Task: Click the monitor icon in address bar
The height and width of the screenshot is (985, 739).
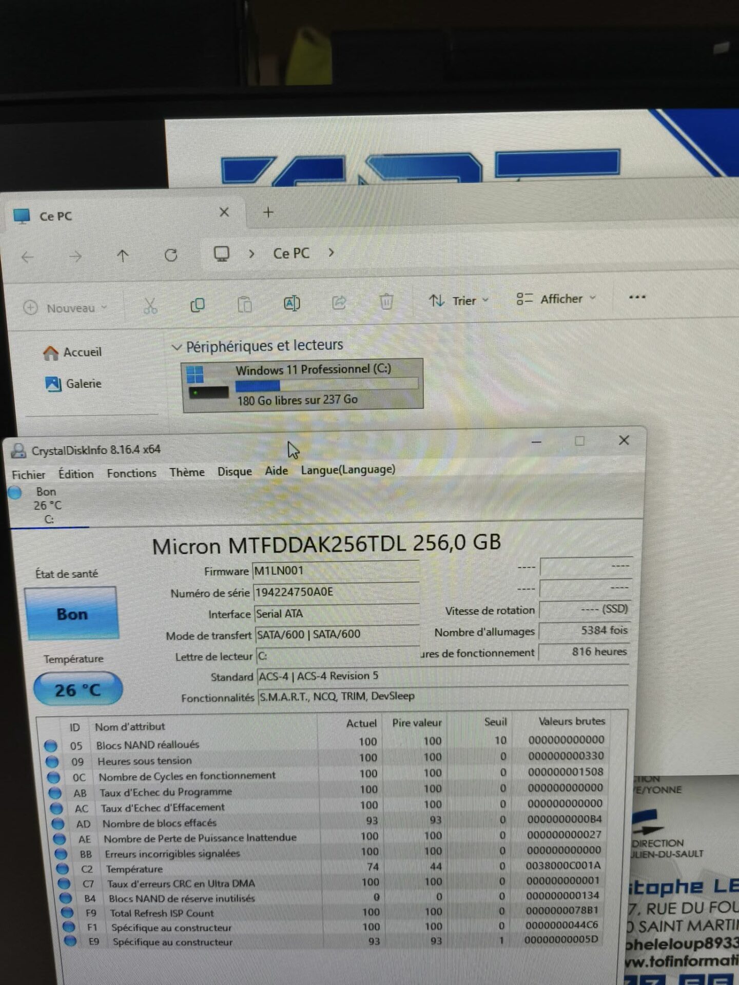Action: [x=222, y=254]
